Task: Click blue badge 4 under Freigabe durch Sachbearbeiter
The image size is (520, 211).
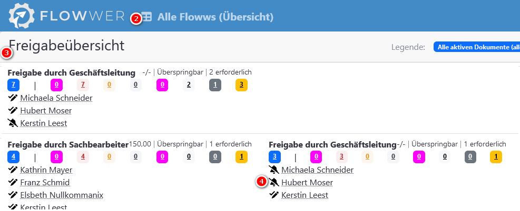Action: (13, 157)
